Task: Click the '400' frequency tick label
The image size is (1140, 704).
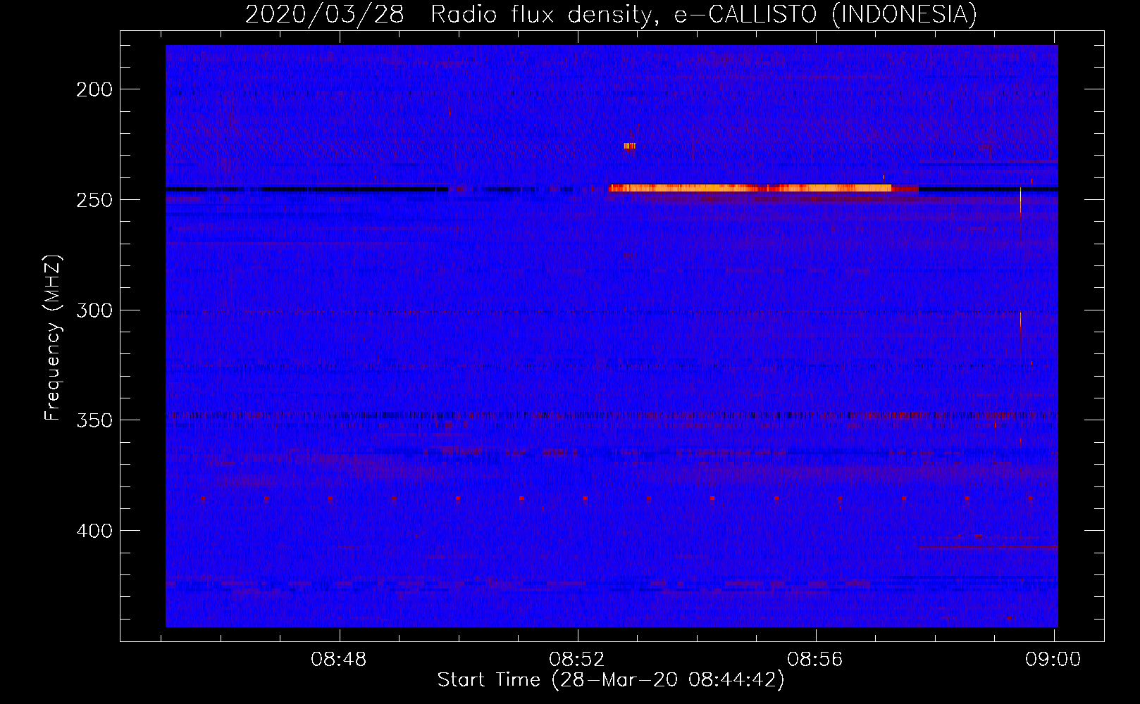Action: pos(94,531)
